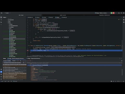The width and height of the screenshot is (125, 94).
Task: Expand the filters folder
Action: pyautogui.click(x=8, y=24)
